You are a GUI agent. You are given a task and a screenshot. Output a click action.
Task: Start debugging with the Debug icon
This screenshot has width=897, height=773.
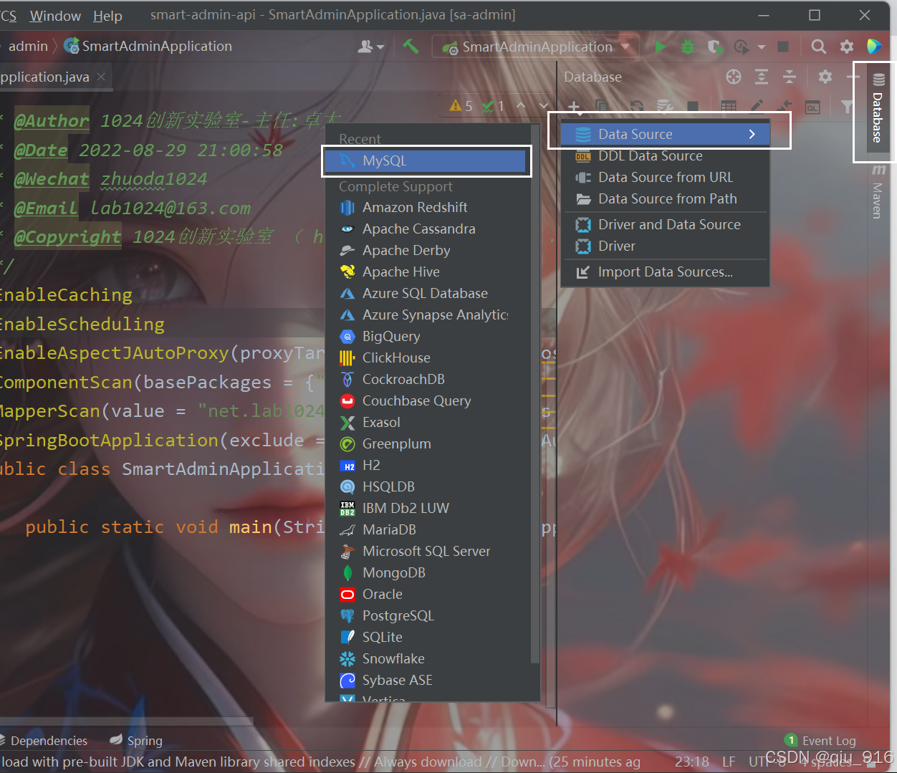[687, 47]
